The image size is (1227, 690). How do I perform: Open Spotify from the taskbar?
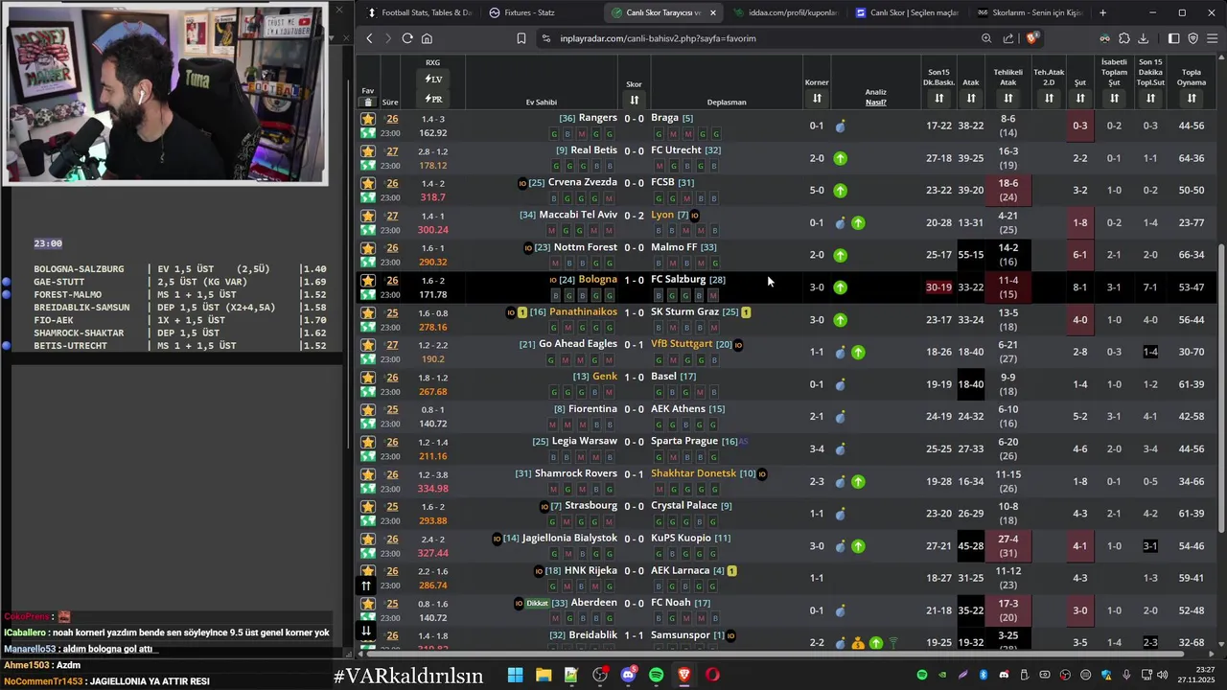656,675
